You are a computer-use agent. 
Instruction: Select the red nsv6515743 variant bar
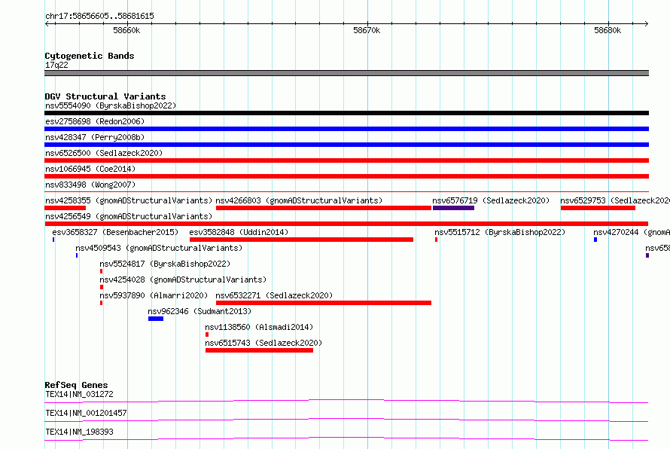click(259, 350)
